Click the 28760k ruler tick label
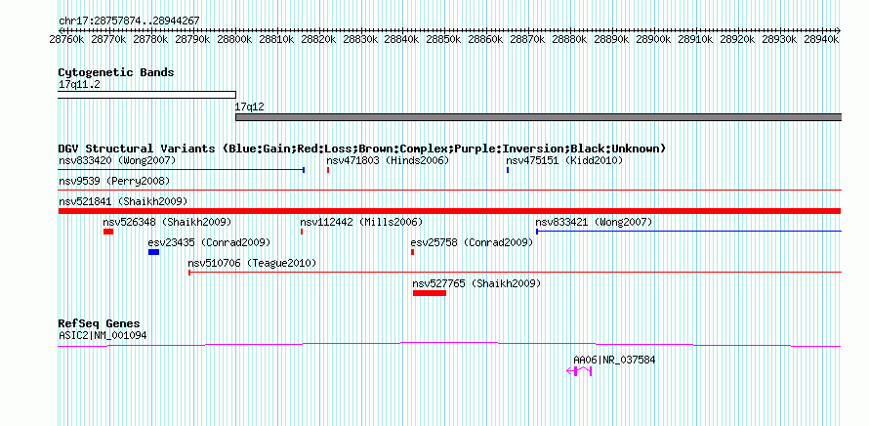 tap(66, 39)
